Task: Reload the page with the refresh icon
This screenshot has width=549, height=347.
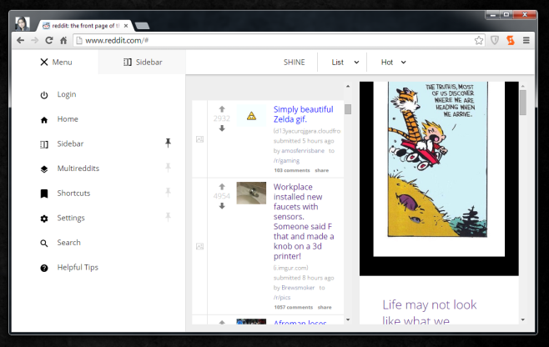Action: click(49, 40)
